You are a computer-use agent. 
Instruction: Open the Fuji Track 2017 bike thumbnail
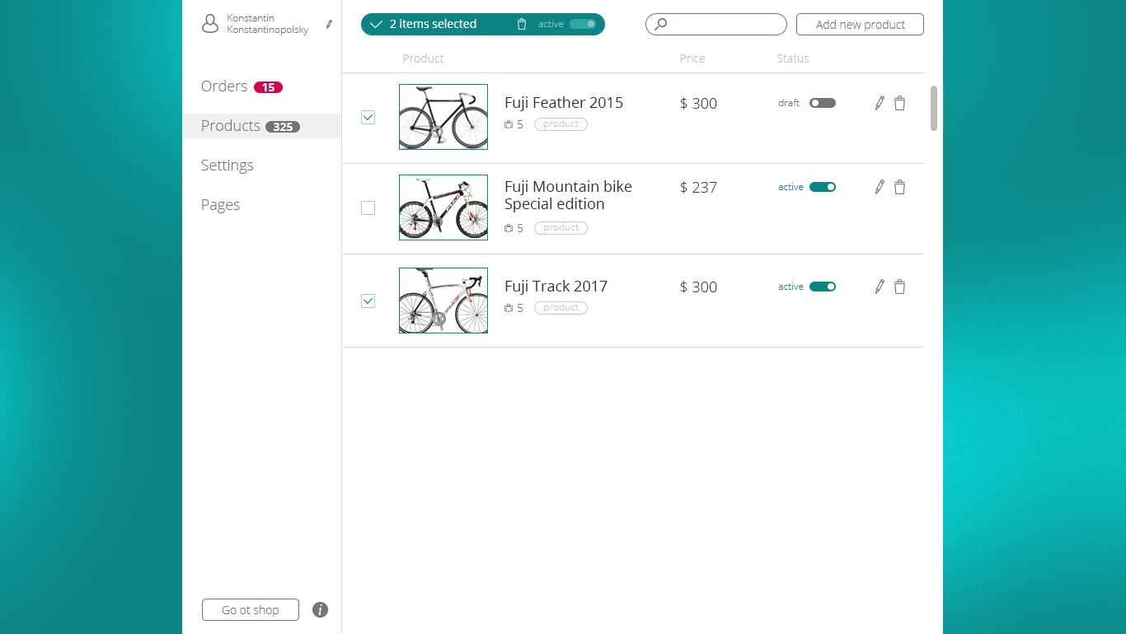(x=443, y=301)
